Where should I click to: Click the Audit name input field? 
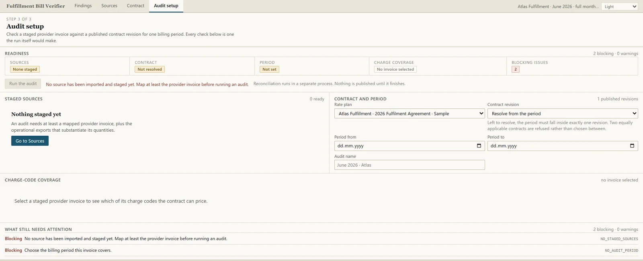point(410,165)
